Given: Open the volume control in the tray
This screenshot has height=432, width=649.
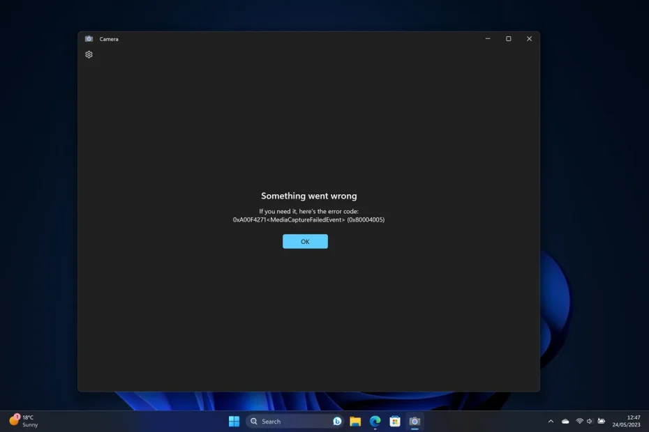Looking at the screenshot, I should 588,421.
